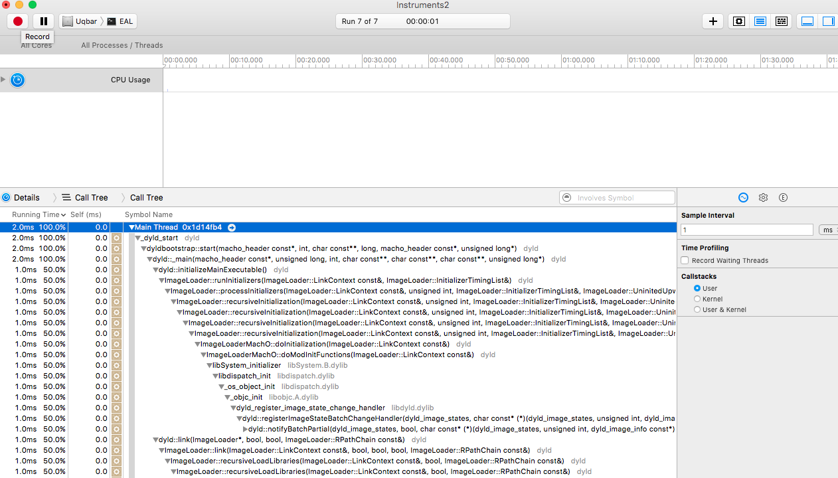Collapse dyld::_main node
This screenshot has width=838, height=478.
tap(149, 259)
